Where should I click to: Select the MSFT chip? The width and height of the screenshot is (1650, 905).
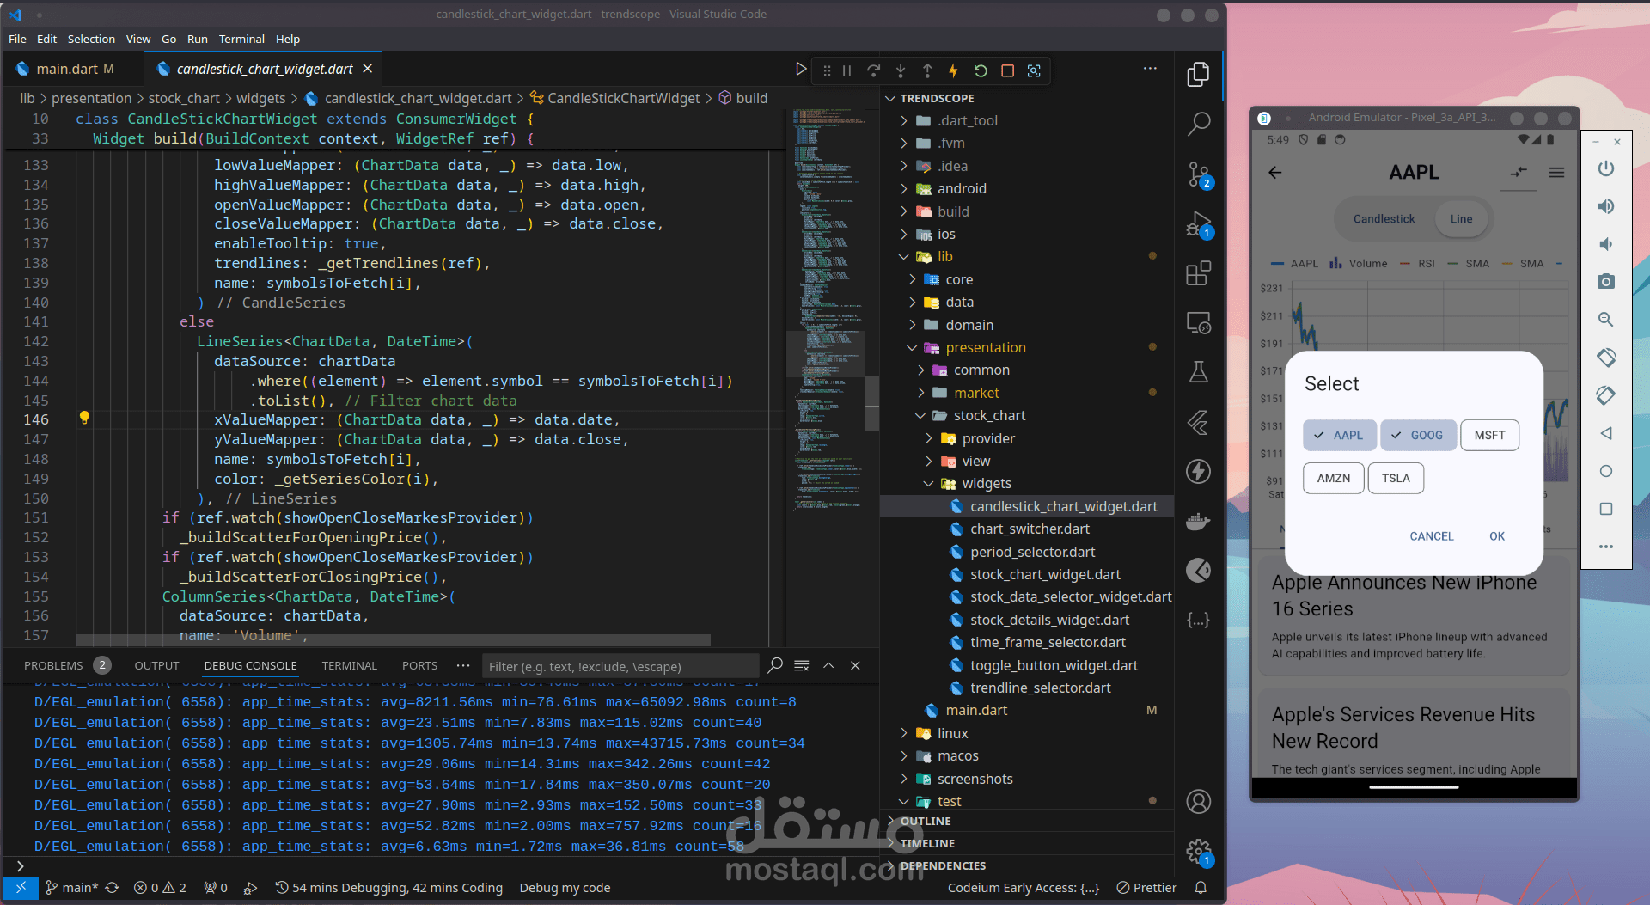coord(1489,435)
